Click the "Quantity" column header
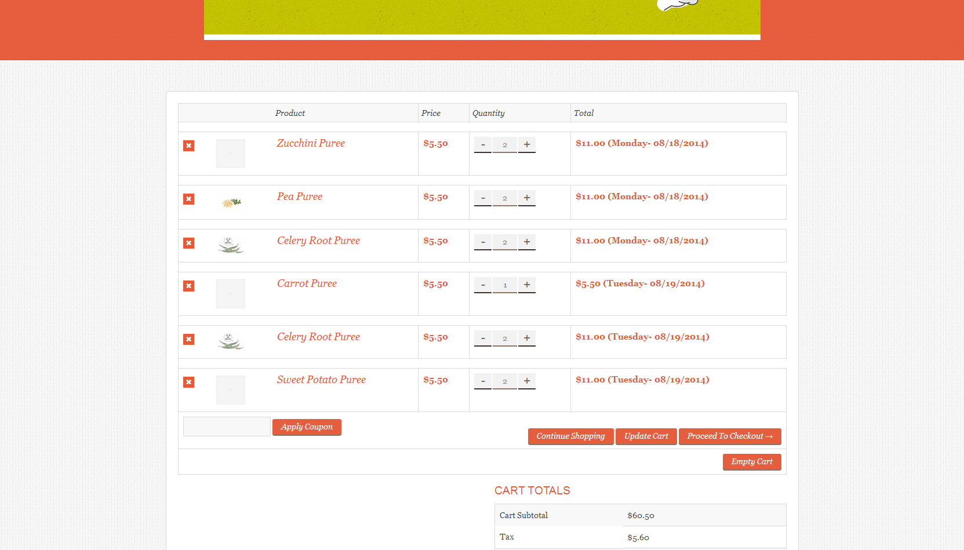Viewport: 964px width, 550px height. (489, 113)
